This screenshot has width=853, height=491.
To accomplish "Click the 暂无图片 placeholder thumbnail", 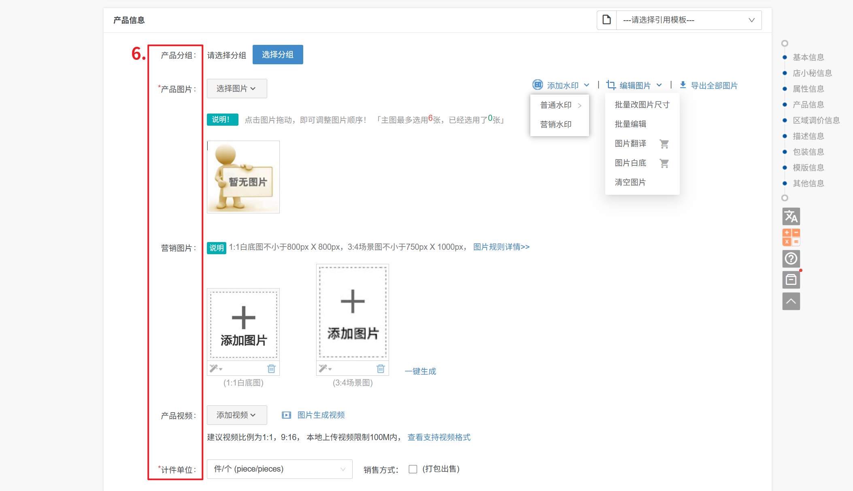I will pyautogui.click(x=243, y=177).
